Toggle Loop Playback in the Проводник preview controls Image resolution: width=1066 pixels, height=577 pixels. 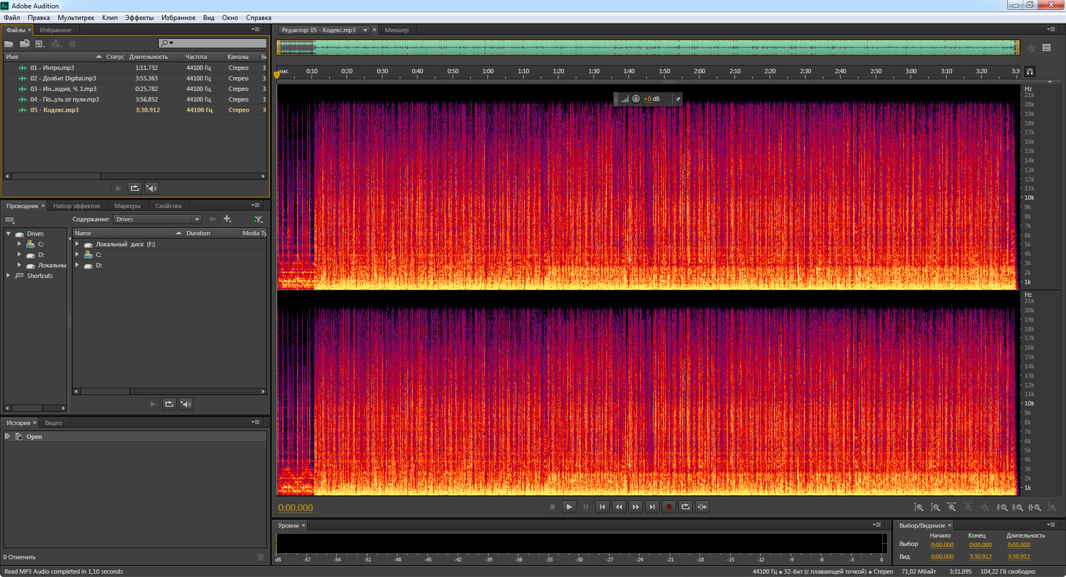[x=169, y=404]
